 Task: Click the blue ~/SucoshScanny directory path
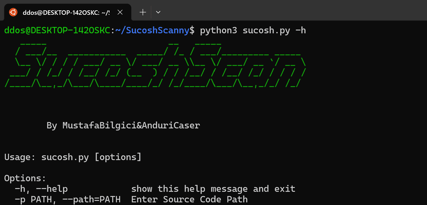152,30
